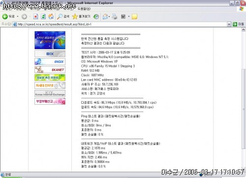Click the NORTH STAR globe banner
The height and width of the screenshot is (178, 246).
pos(50,40)
